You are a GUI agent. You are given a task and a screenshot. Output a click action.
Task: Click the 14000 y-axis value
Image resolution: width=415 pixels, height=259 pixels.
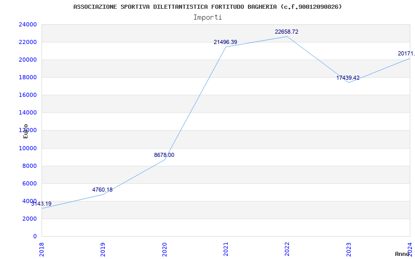[27, 113]
